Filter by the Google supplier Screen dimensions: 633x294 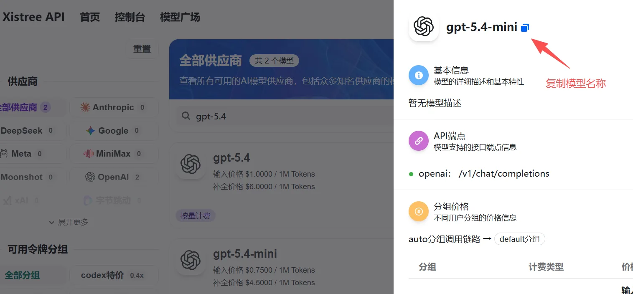click(114, 131)
